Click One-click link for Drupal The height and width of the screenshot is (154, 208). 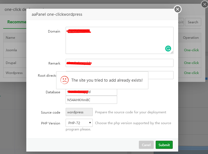point(191,63)
